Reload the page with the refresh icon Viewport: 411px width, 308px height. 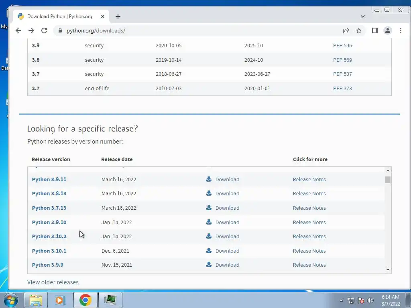[x=44, y=30]
